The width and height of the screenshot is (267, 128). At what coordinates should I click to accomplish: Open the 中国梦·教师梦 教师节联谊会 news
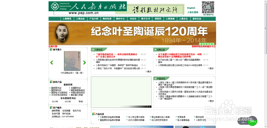point(117,65)
